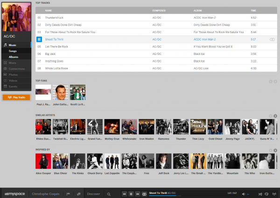The width and height of the screenshot is (280, 198).
Task: Open top fan John Catta... thumbnail
Action: (60, 92)
